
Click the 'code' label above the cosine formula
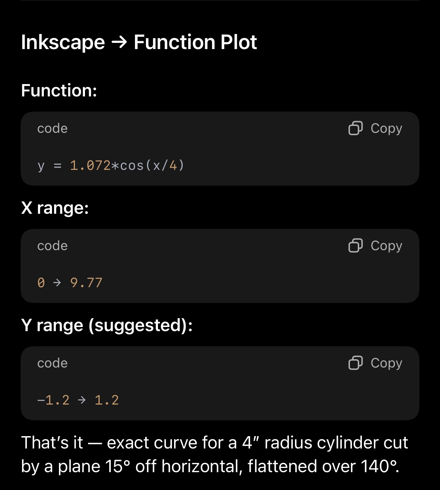52,129
